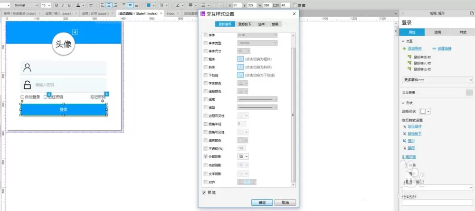Switch to the 选中 tab in dialog
Image resolution: width=475 pixels, height=211 pixels.
click(x=261, y=24)
